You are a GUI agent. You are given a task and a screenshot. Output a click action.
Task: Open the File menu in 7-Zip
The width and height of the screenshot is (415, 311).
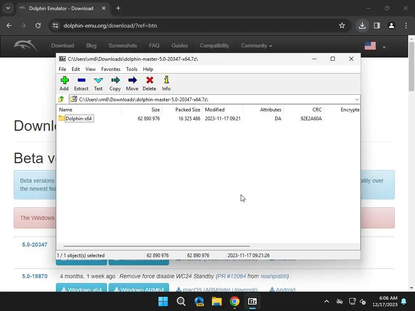tap(62, 69)
